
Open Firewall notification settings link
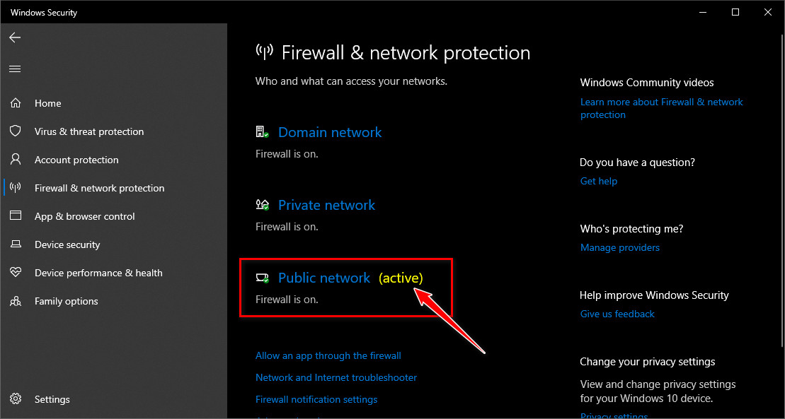coord(316,399)
